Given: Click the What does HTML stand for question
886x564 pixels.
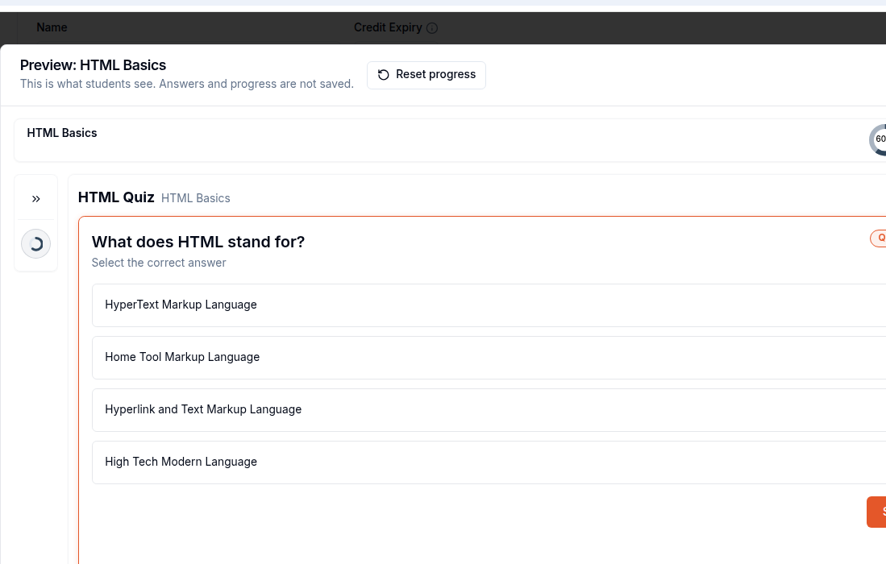Looking at the screenshot, I should click(198, 242).
